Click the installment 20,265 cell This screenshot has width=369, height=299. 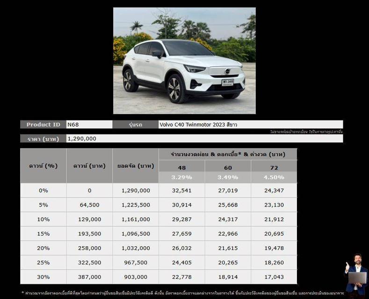click(x=228, y=263)
